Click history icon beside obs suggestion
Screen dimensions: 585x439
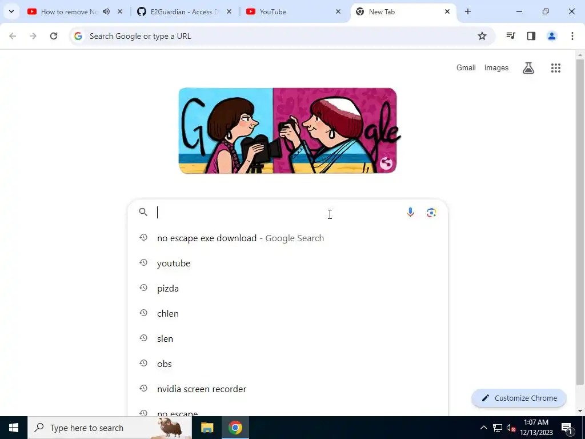(143, 363)
